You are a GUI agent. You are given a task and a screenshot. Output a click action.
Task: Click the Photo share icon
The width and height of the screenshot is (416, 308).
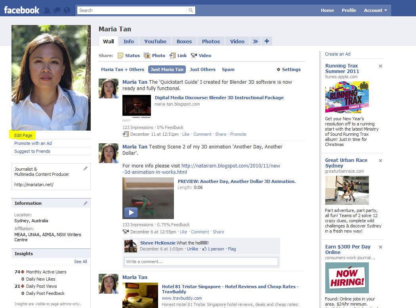point(147,56)
